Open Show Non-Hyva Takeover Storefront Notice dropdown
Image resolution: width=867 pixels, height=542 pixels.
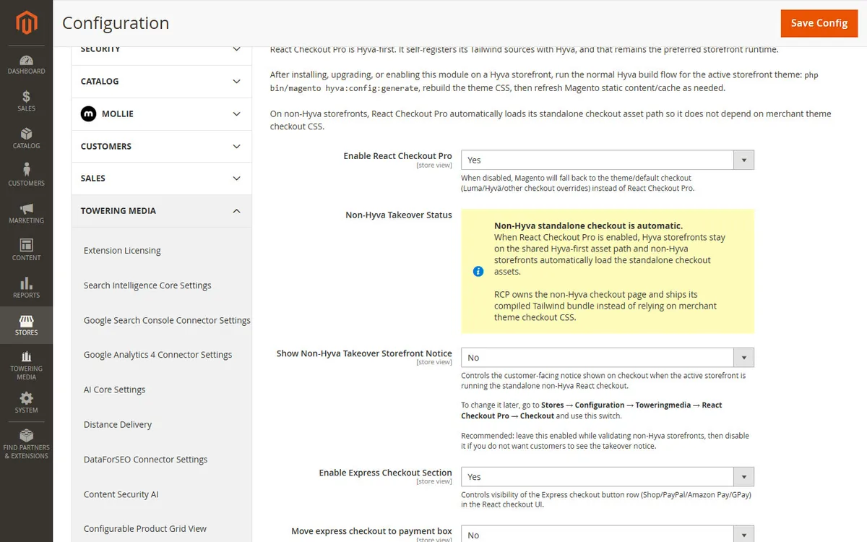point(607,357)
